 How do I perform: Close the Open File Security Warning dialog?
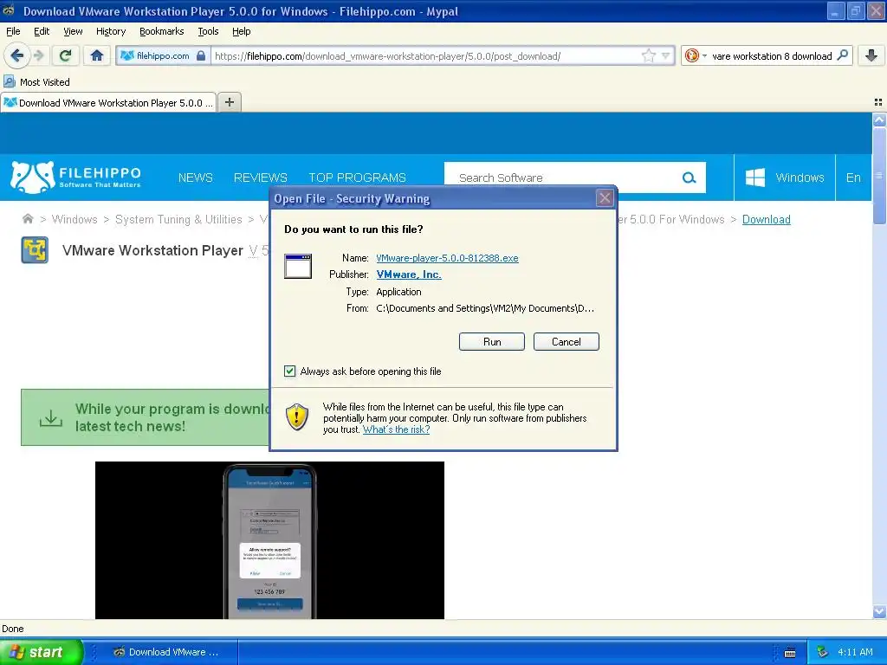pos(605,198)
